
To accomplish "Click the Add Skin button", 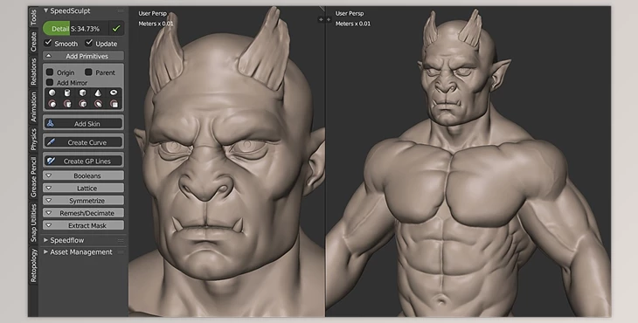I will [x=83, y=123].
